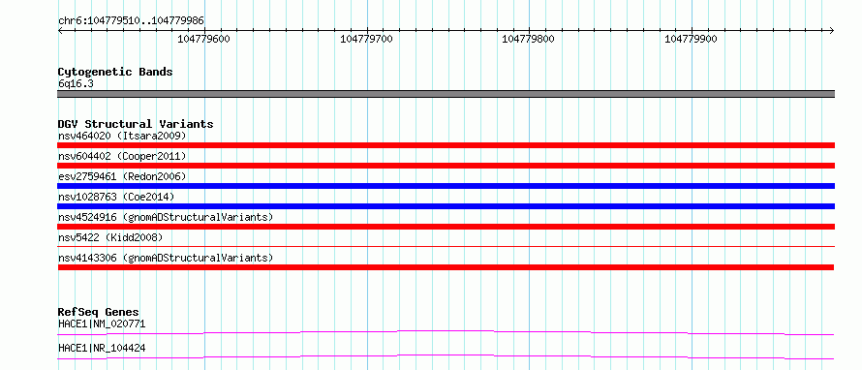Screen dimensions: 862x370
Task: Open variant nsv604402 (Cooper2011) label
Action: click(x=122, y=157)
